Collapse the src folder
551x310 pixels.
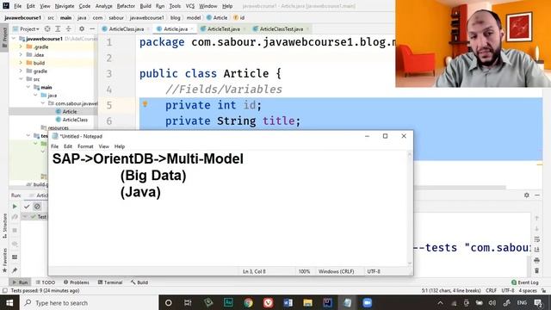21,79
